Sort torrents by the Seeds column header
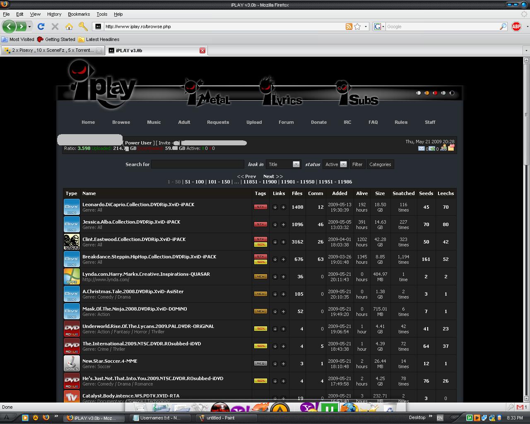This screenshot has height=424, width=530. [426, 193]
